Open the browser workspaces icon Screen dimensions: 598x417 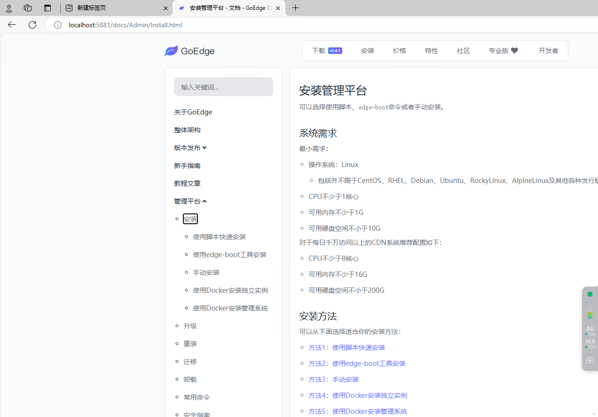[28, 8]
